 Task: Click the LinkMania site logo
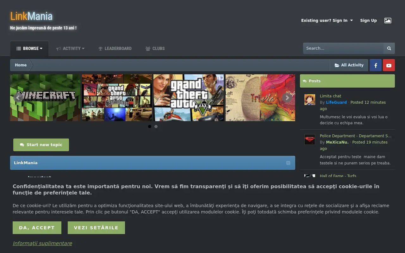coord(31,16)
